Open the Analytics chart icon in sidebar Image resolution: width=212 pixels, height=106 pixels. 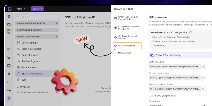click(x=9, y=58)
